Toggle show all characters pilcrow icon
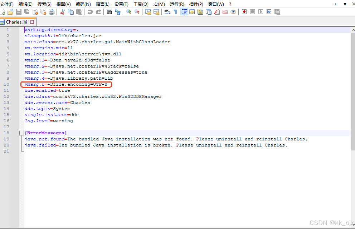 [175, 12]
